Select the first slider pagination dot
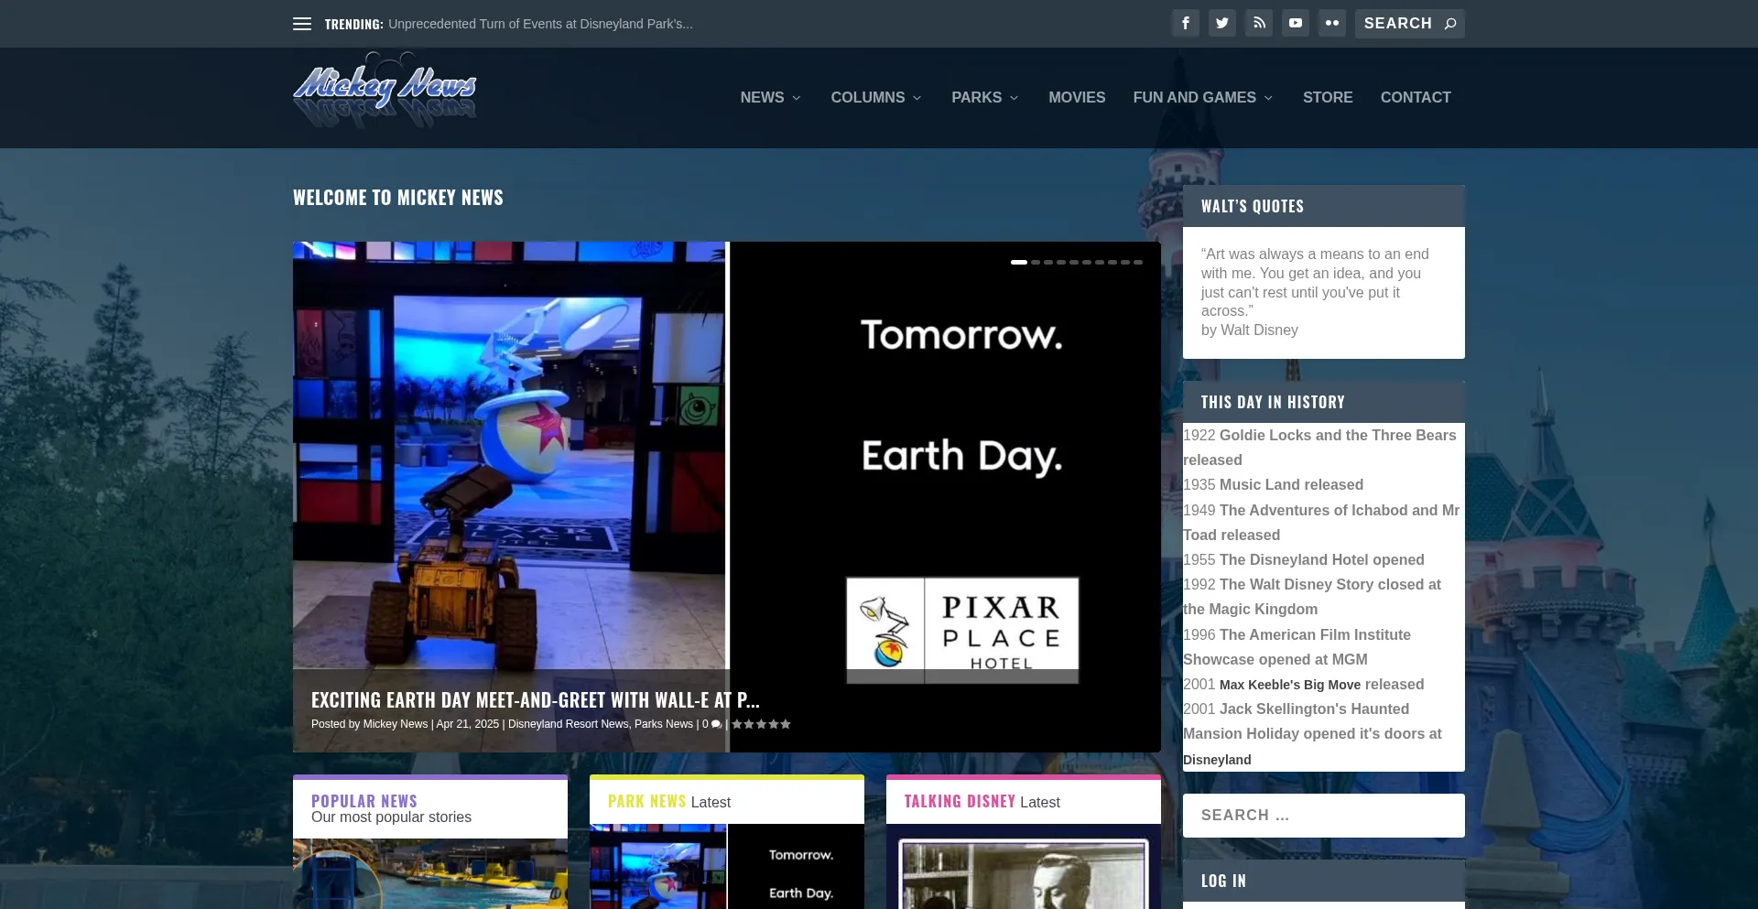Viewport: 1758px width, 909px height. [x=1018, y=262]
